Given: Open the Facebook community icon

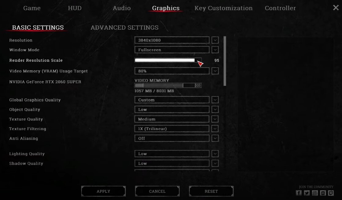Looking at the screenshot, I should [299, 193].
